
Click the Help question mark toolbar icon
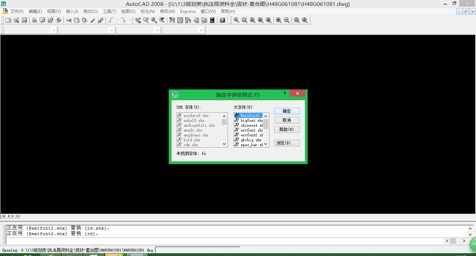point(222,20)
